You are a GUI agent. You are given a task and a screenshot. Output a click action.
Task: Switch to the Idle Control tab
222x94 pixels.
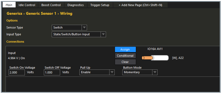coord(27,5)
